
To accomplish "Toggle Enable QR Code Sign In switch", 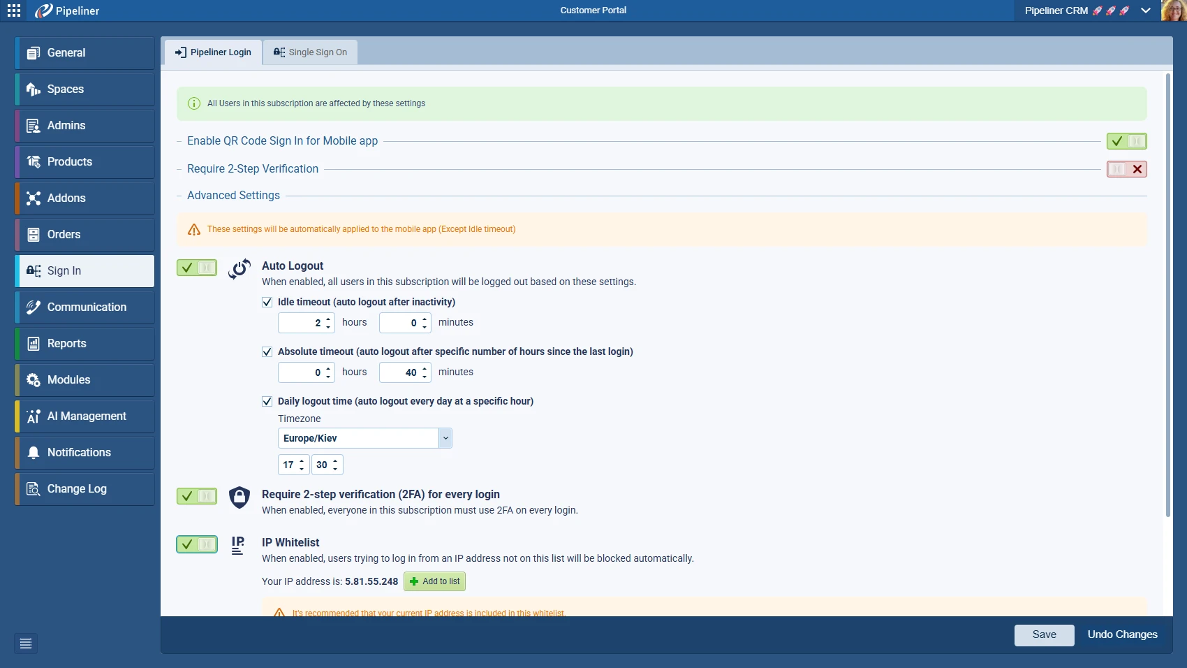I will click(x=1127, y=141).
